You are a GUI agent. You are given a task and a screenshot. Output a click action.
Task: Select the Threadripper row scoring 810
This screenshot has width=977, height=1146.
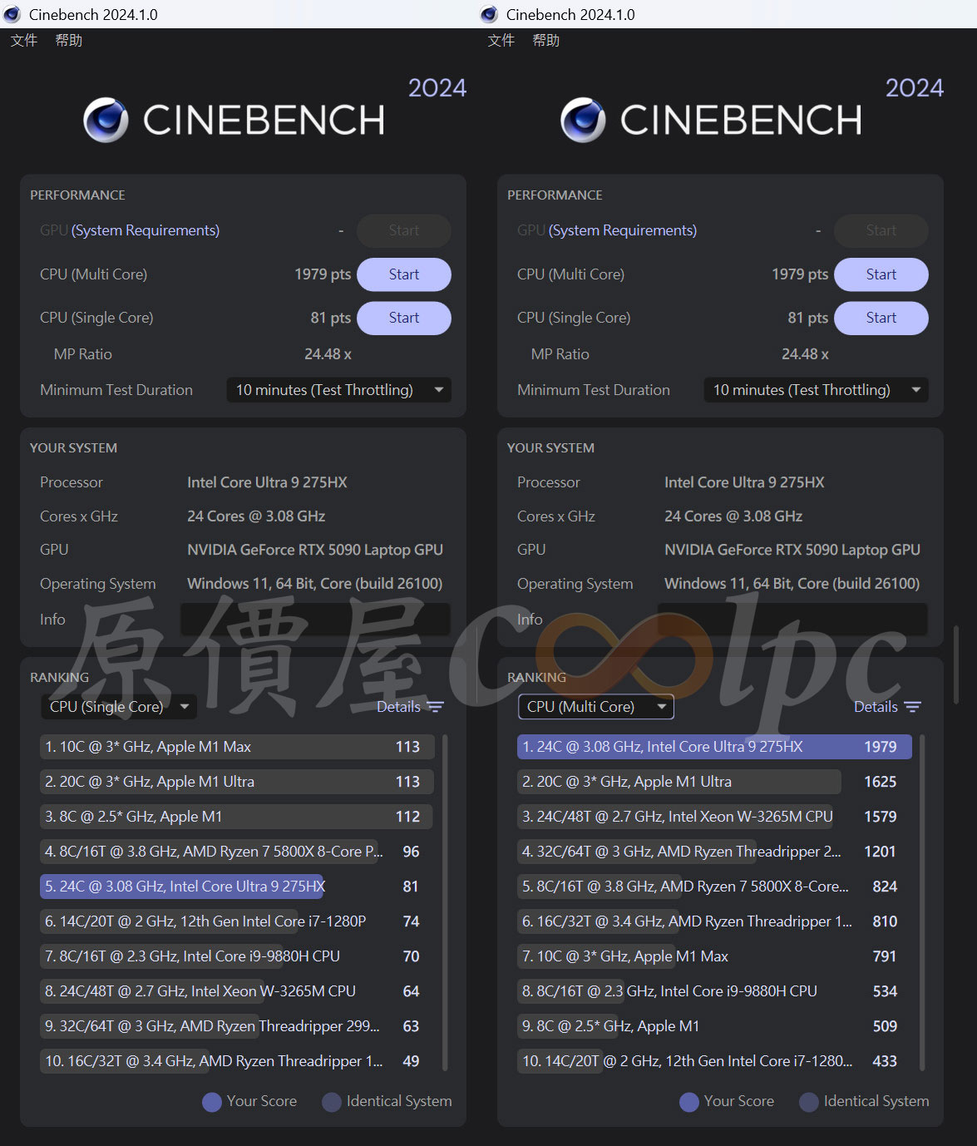click(x=714, y=921)
